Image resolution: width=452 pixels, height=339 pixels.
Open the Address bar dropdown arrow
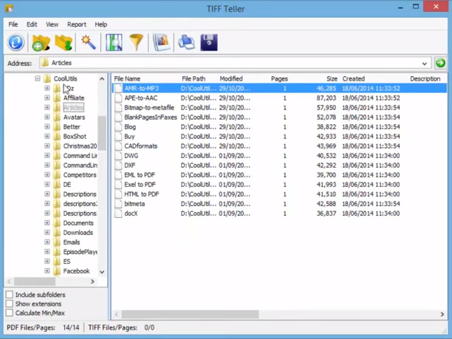coord(424,63)
